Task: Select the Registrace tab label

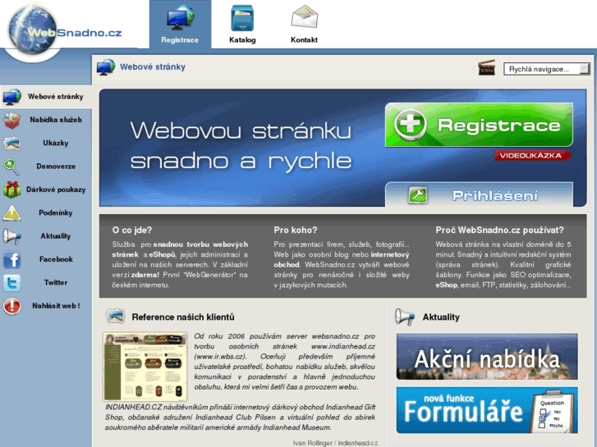Action: (x=180, y=40)
